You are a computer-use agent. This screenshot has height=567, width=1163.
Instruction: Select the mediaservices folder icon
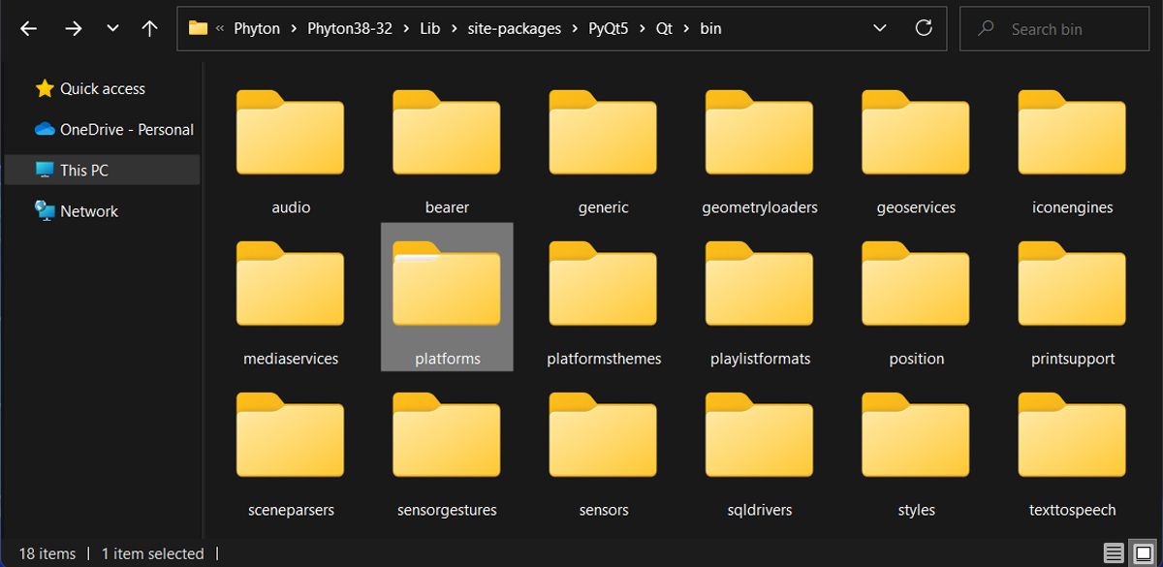point(291,283)
